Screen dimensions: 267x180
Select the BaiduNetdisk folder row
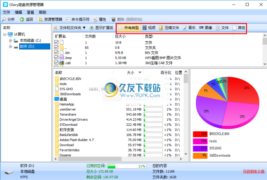pos(118,135)
